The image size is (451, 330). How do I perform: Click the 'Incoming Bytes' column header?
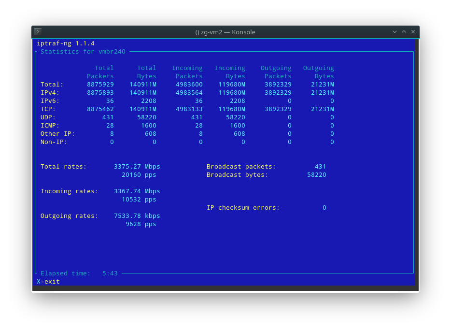(230, 72)
